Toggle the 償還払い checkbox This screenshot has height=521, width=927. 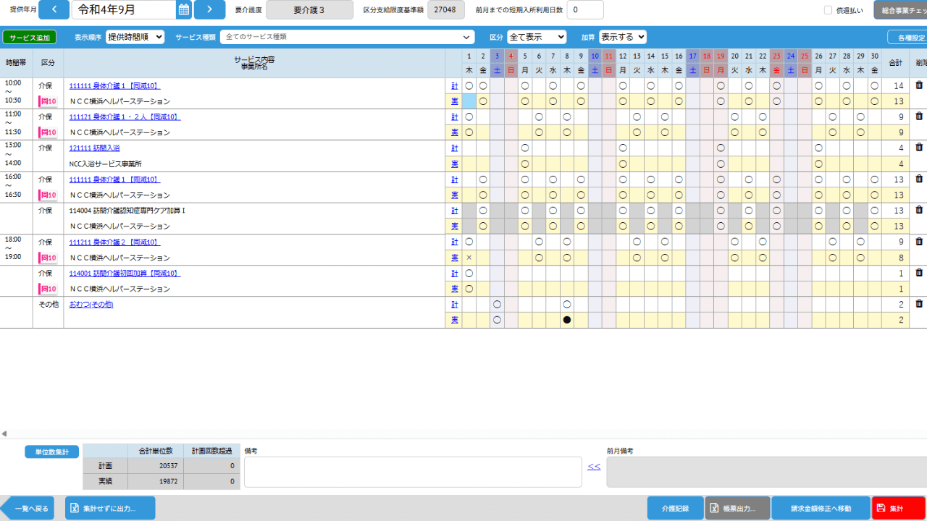[828, 10]
